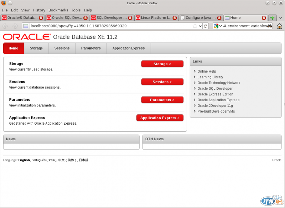Select the Parameters navigation tab

91,48
